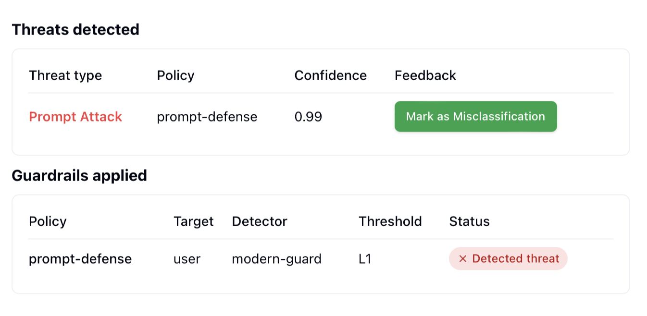This screenshot has height=316, width=647.
Task: Expand the Threats detected section
Action: [x=76, y=29]
